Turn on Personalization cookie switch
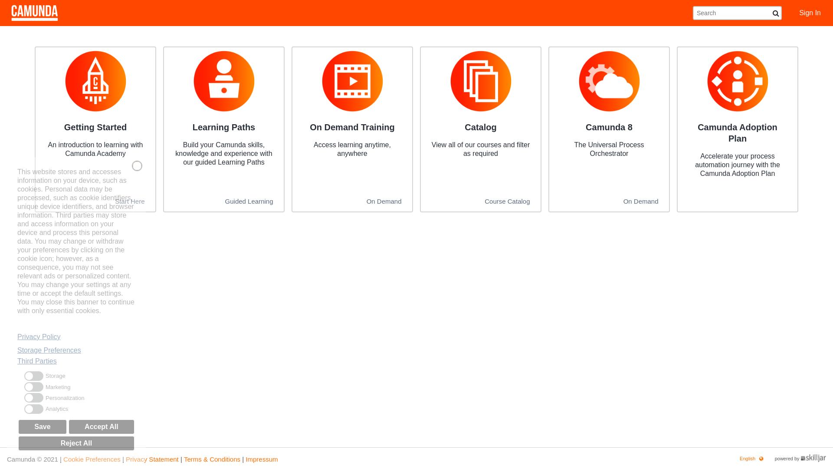Viewport: 833px width, 469px height. click(x=34, y=398)
